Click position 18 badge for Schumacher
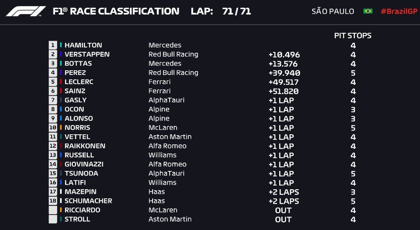The width and height of the screenshot is (420, 230). (52, 201)
